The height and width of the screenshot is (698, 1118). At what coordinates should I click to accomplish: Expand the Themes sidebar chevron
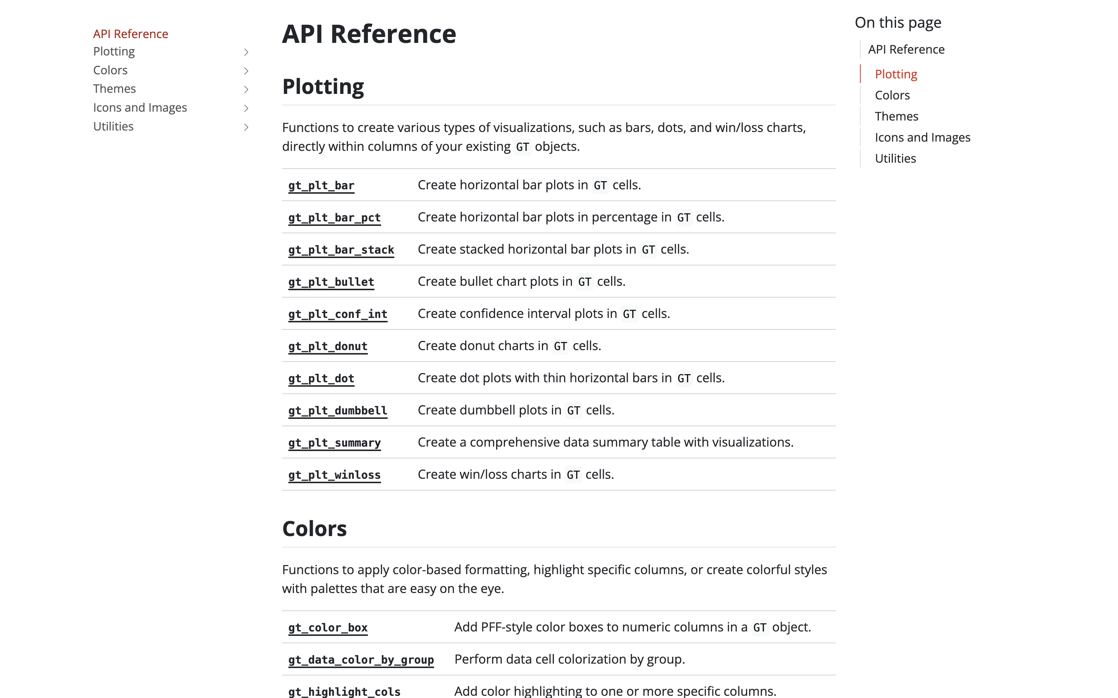pyautogui.click(x=246, y=89)
